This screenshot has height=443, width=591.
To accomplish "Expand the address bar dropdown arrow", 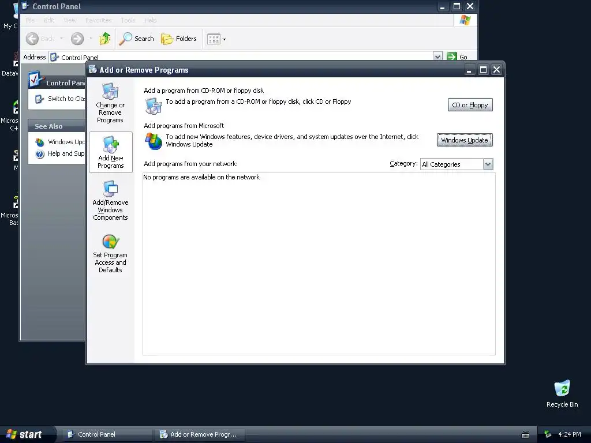I will 437,57.
